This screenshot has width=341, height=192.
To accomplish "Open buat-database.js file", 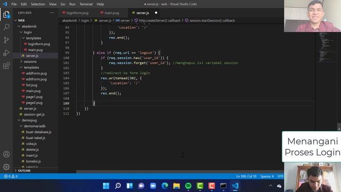I will tap(38, 132).
